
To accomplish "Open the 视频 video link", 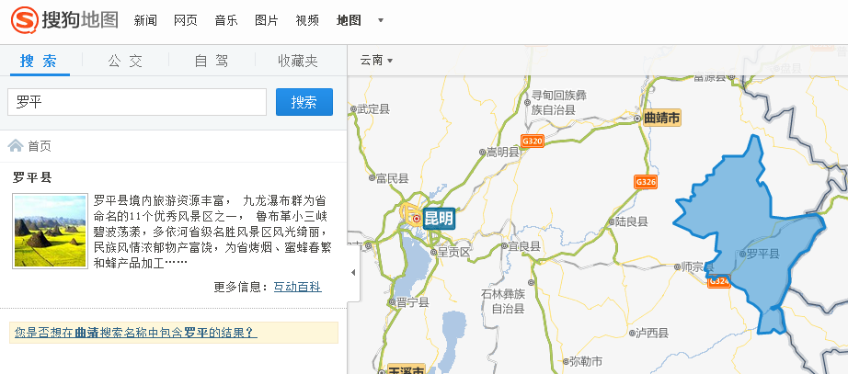I will [307, 20].
